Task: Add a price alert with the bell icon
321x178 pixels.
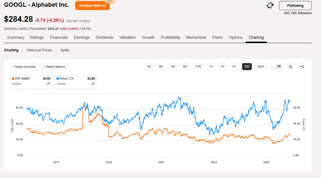Action: (x=270, y=5)
